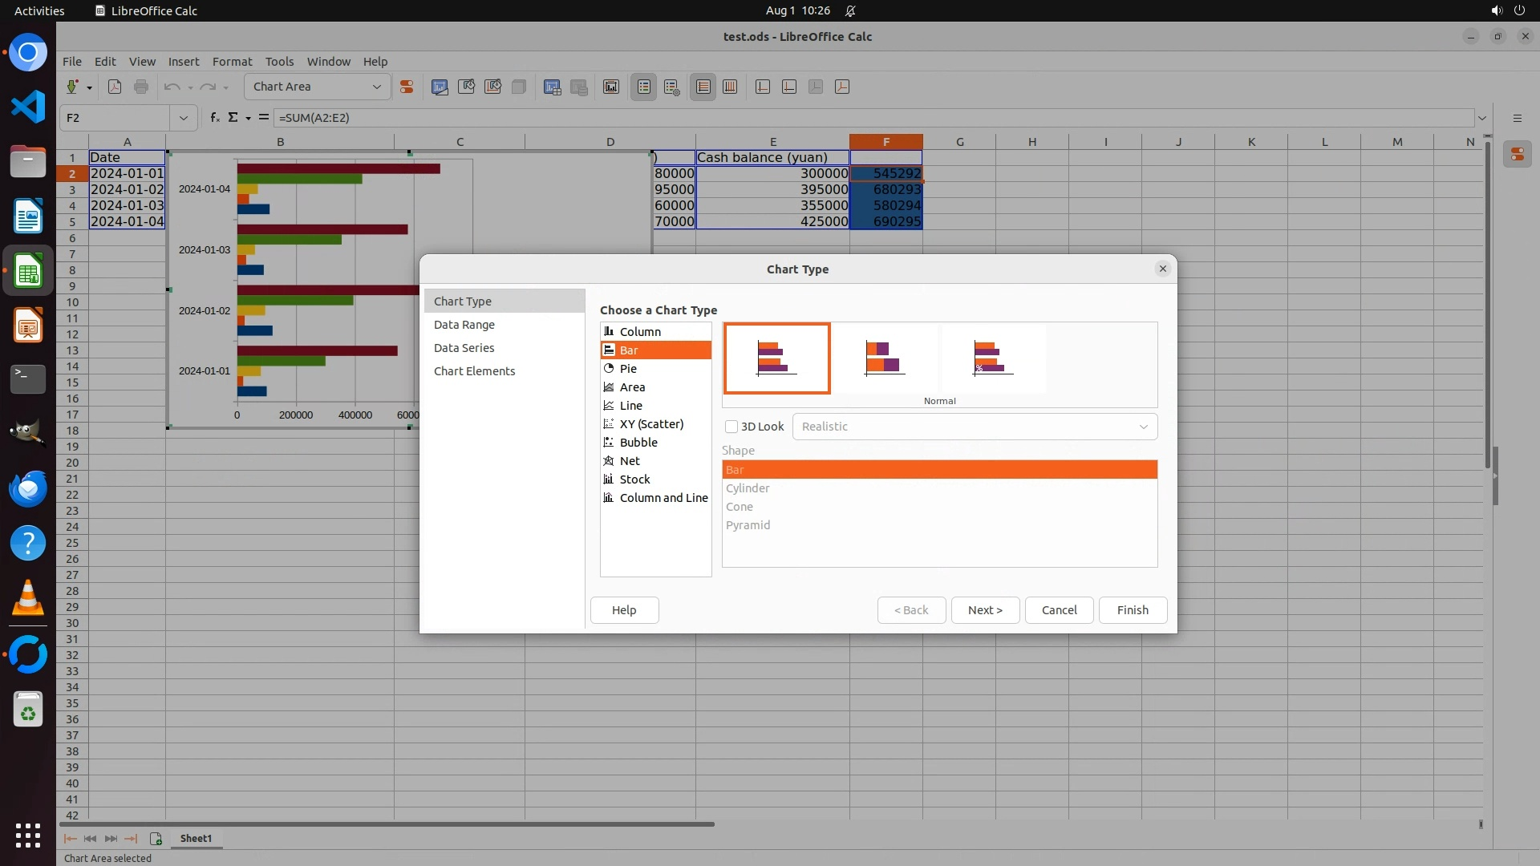This screenshot has width=1540, height=866.
Task: Open the Name Box F2 dropdown arrow
Action: point(184,118)
